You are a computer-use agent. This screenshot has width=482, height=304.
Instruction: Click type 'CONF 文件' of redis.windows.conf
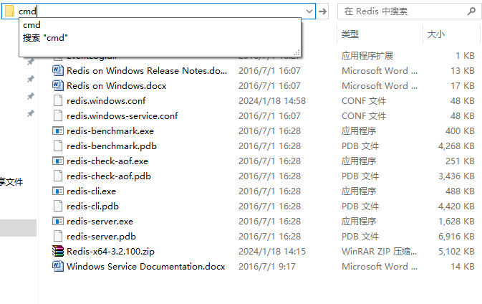click(x=364, y=100)
